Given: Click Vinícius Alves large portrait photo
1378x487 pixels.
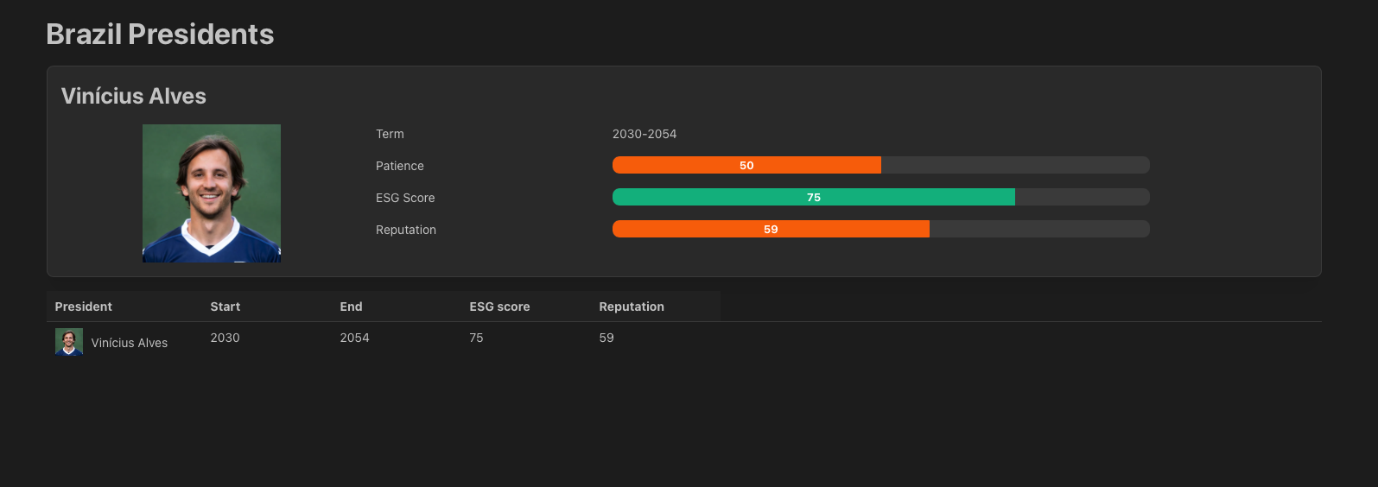Looking at the screenshot, I should click(212, 193).
